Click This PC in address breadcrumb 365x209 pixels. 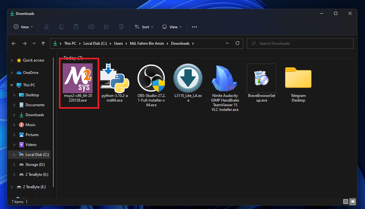coord(70,43)
